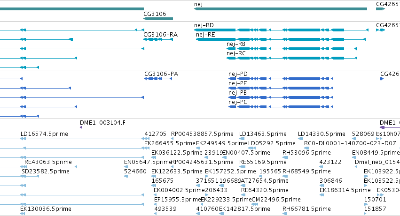The width and height of the screenshot is (400, 216).
Task: Select feature 412705
Action: (x=156, y=134)
